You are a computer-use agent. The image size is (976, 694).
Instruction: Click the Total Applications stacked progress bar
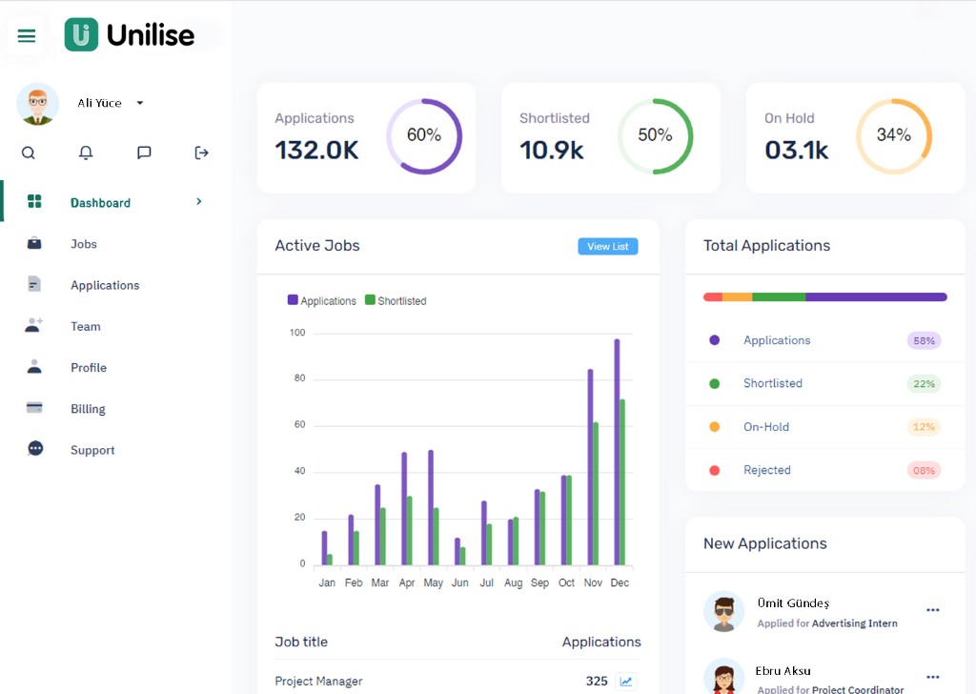[x=824, y=296]
